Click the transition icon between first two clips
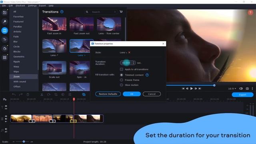The image size is (256, 144). click(32, 121)
